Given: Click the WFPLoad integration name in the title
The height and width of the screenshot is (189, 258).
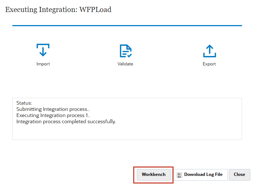Looking at the screenshot, I should pyautogui.click(x=98, y=10).
